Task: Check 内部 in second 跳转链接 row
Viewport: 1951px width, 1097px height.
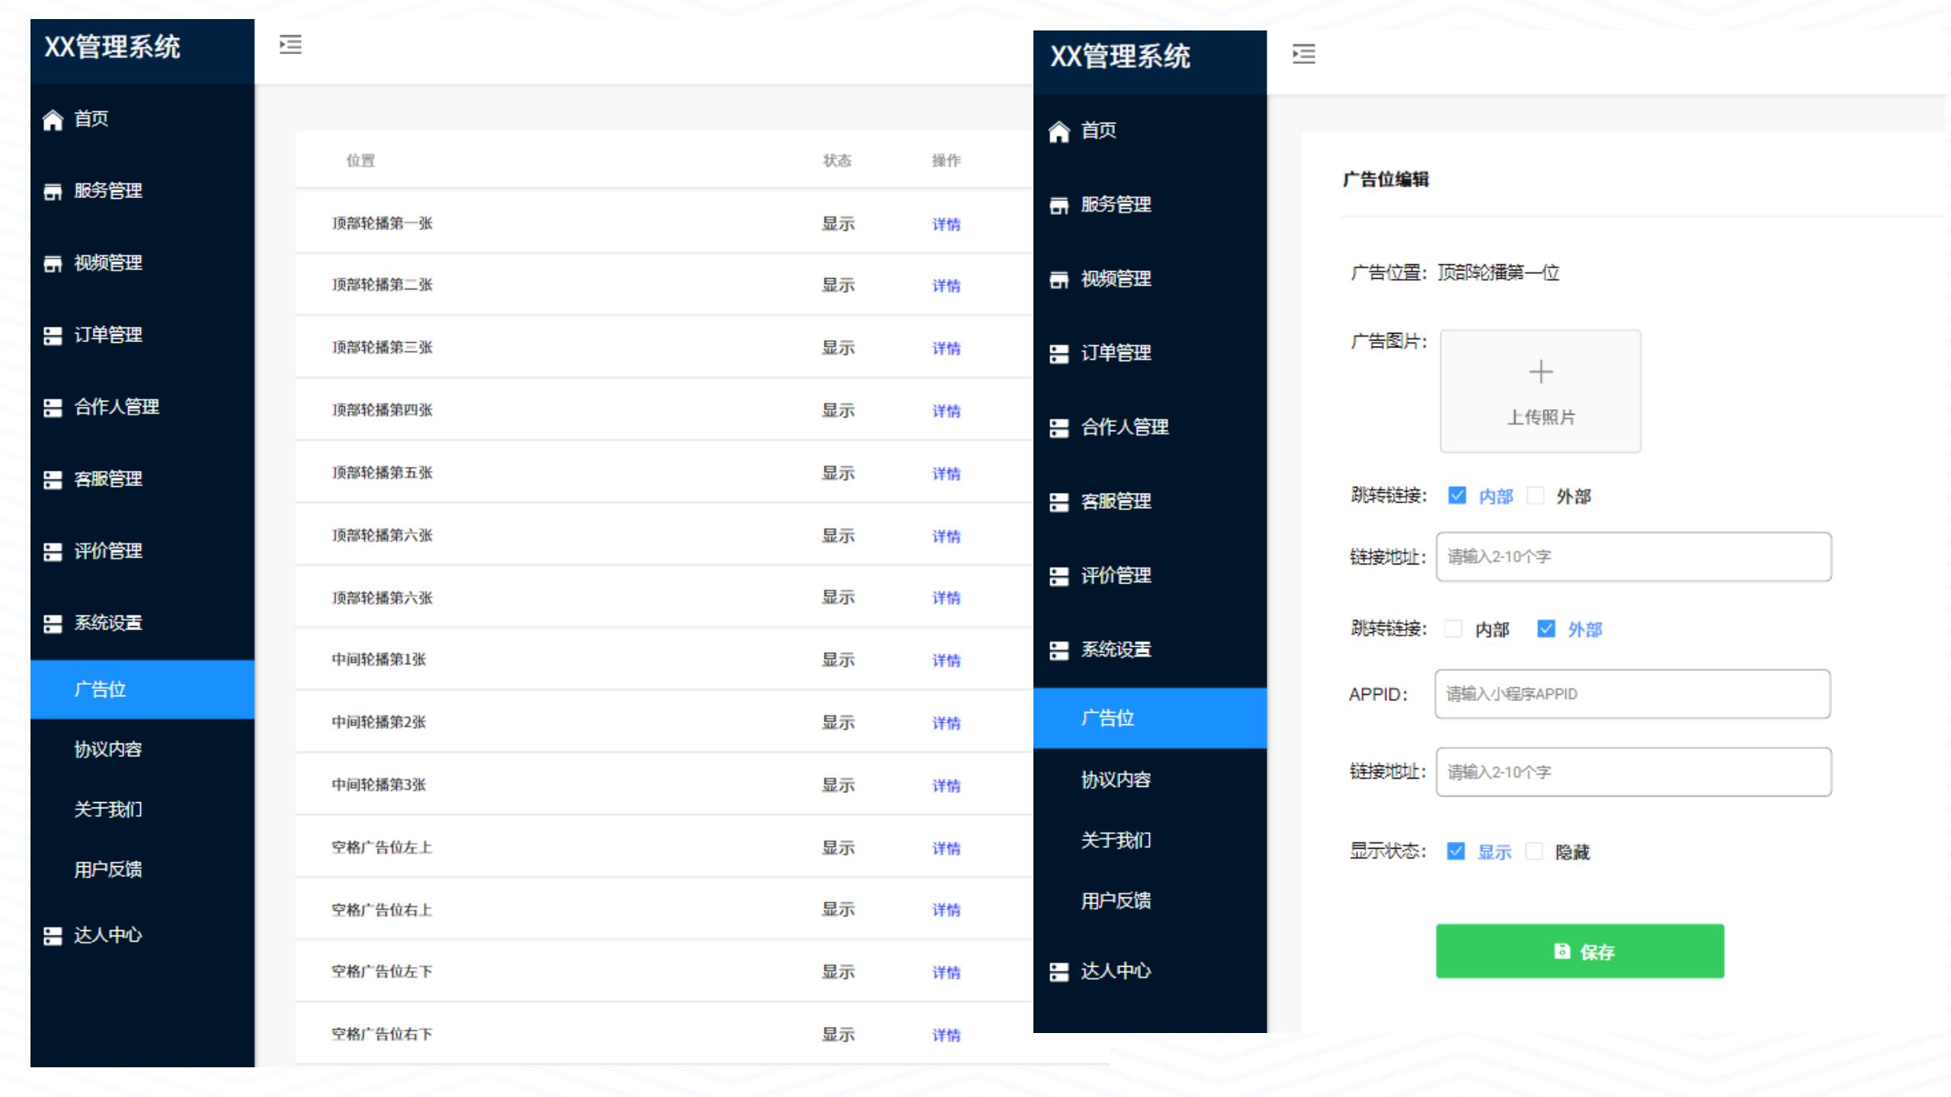Action: (x=1453, y=629)
